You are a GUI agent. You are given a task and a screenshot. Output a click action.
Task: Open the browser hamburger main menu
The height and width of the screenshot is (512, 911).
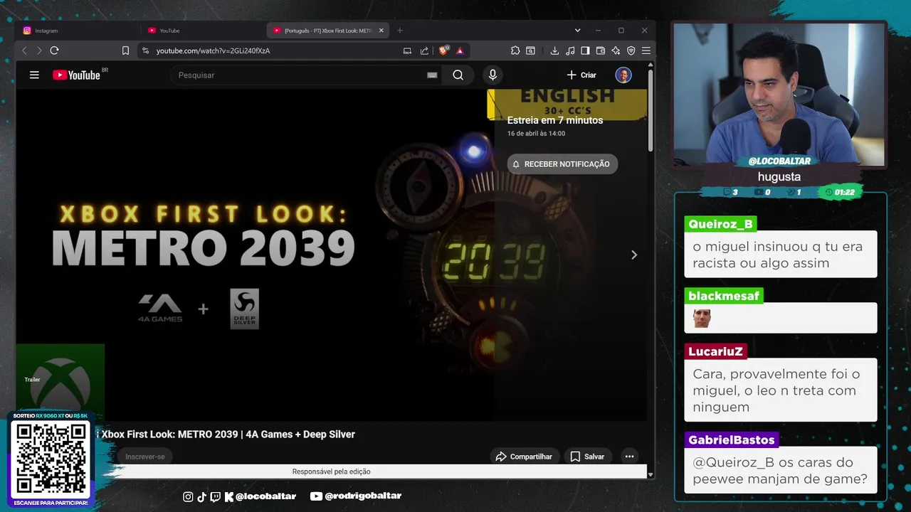coord(646,50)
